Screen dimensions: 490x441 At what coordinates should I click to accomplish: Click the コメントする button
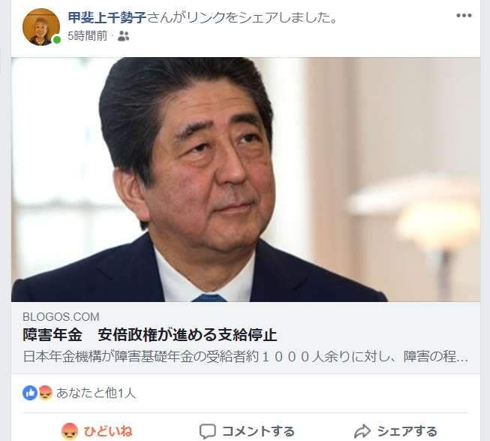[x=247, y=431]
